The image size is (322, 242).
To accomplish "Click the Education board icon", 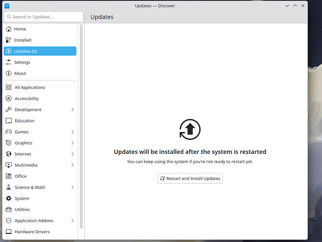I will click(8, 121).
